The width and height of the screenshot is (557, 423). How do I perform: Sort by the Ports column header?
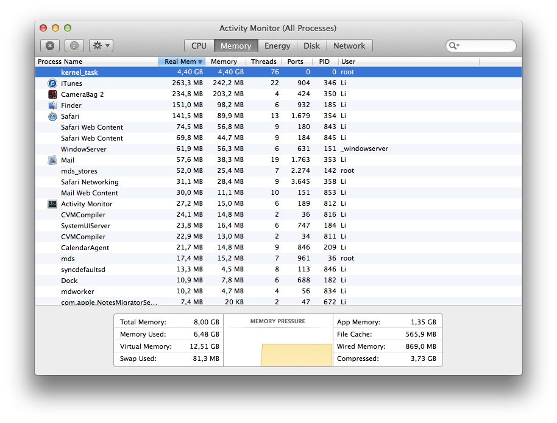[297, 61]
